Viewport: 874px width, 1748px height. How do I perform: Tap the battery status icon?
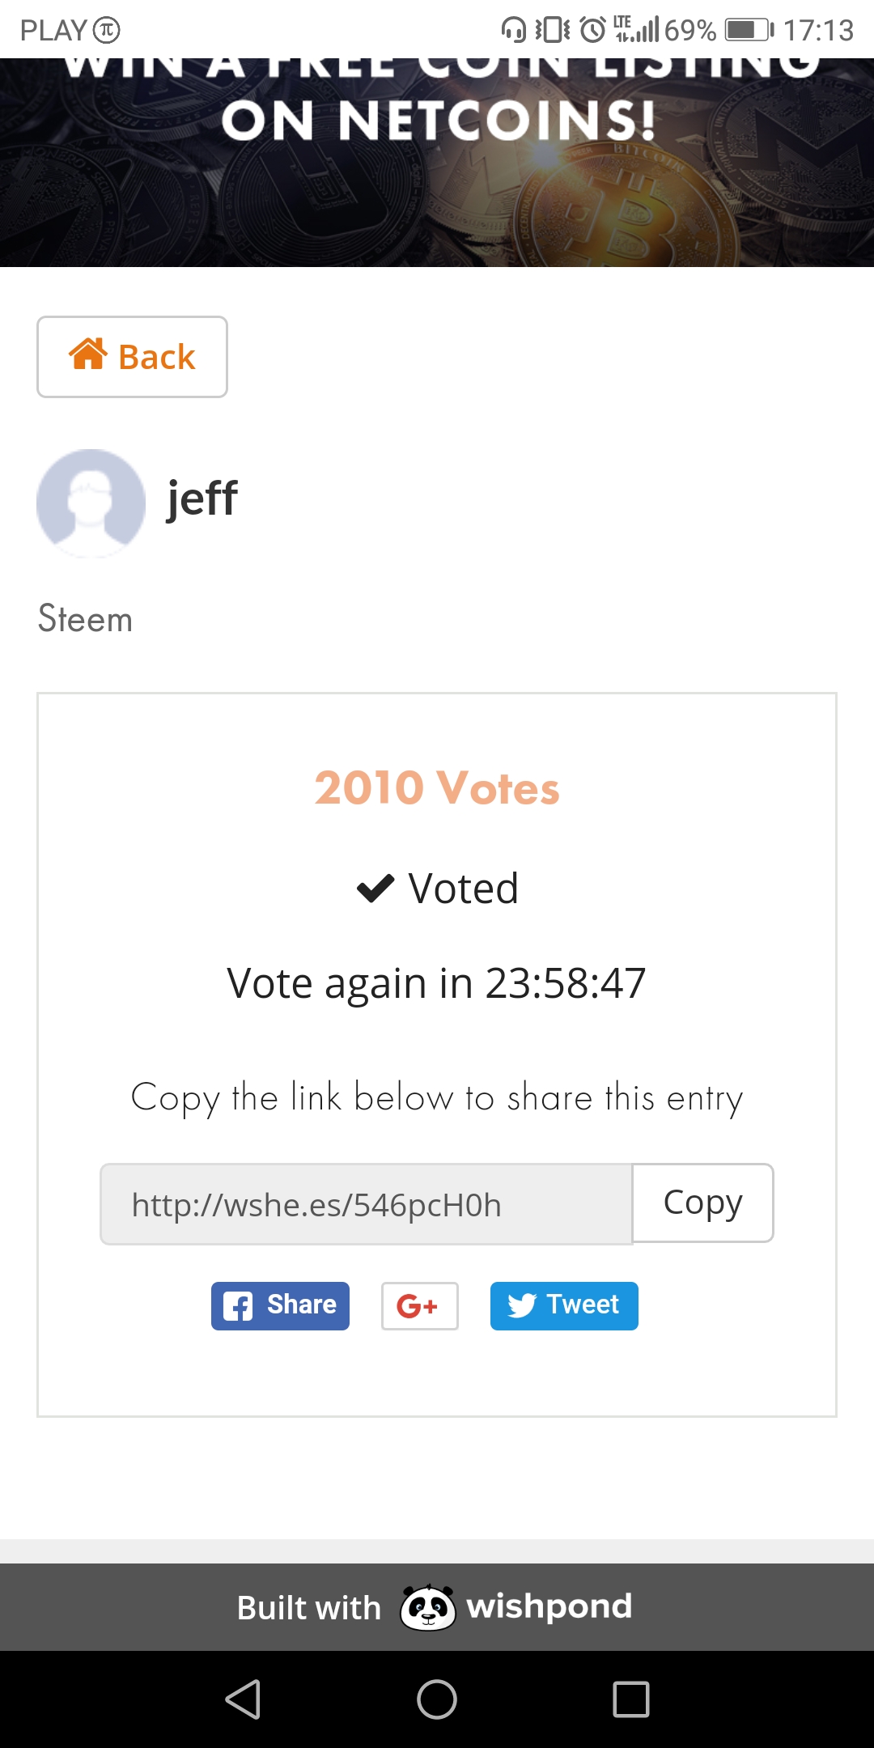pos(749,30)
